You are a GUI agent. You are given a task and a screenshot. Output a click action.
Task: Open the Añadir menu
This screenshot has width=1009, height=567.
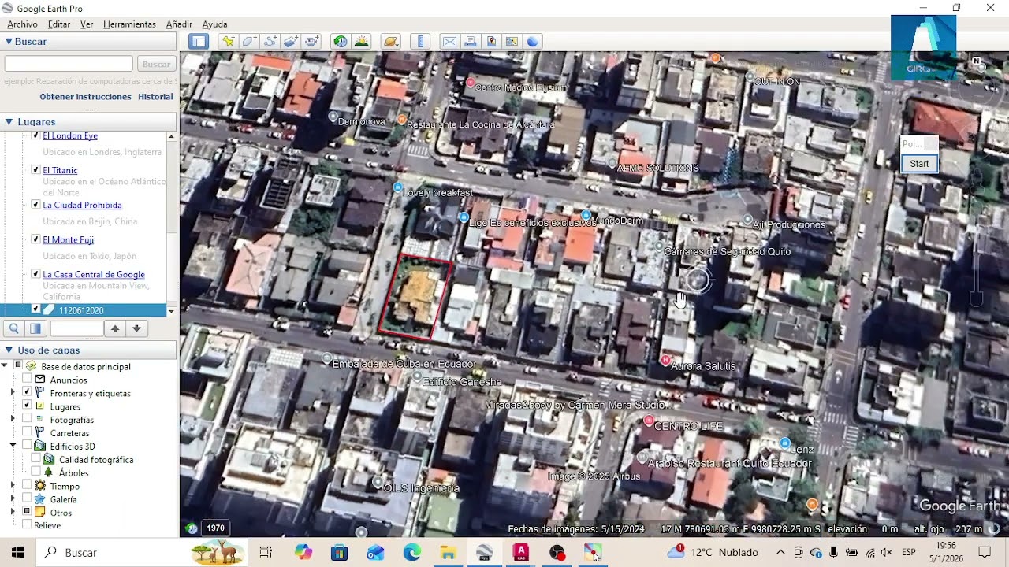[x=179, y=24]
